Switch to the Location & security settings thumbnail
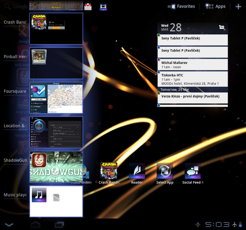This screenshot has height=230, width=246. click(56, 132)
